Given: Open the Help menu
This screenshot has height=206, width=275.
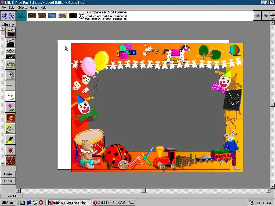Looking at the screenshot, I should [43, 8].
